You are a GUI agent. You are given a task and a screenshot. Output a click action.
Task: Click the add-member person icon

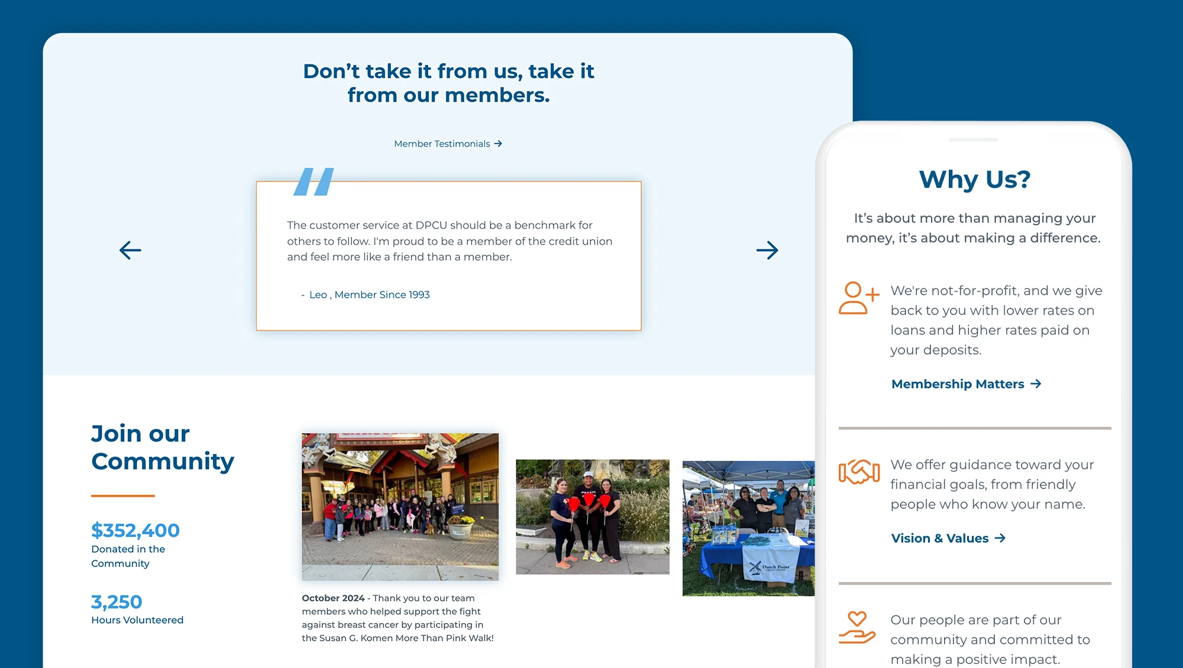pyautogui.click(x=859, y=298)
